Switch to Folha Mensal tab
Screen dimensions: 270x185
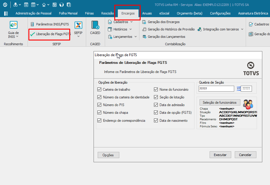pyautogui.click(x=68, y=13)
